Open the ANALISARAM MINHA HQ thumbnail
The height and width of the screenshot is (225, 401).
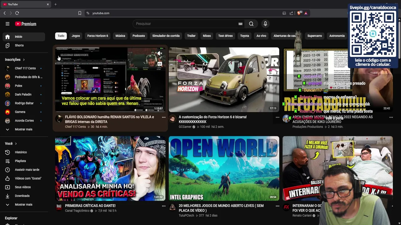pyautogui.click(x=110, y=168)
